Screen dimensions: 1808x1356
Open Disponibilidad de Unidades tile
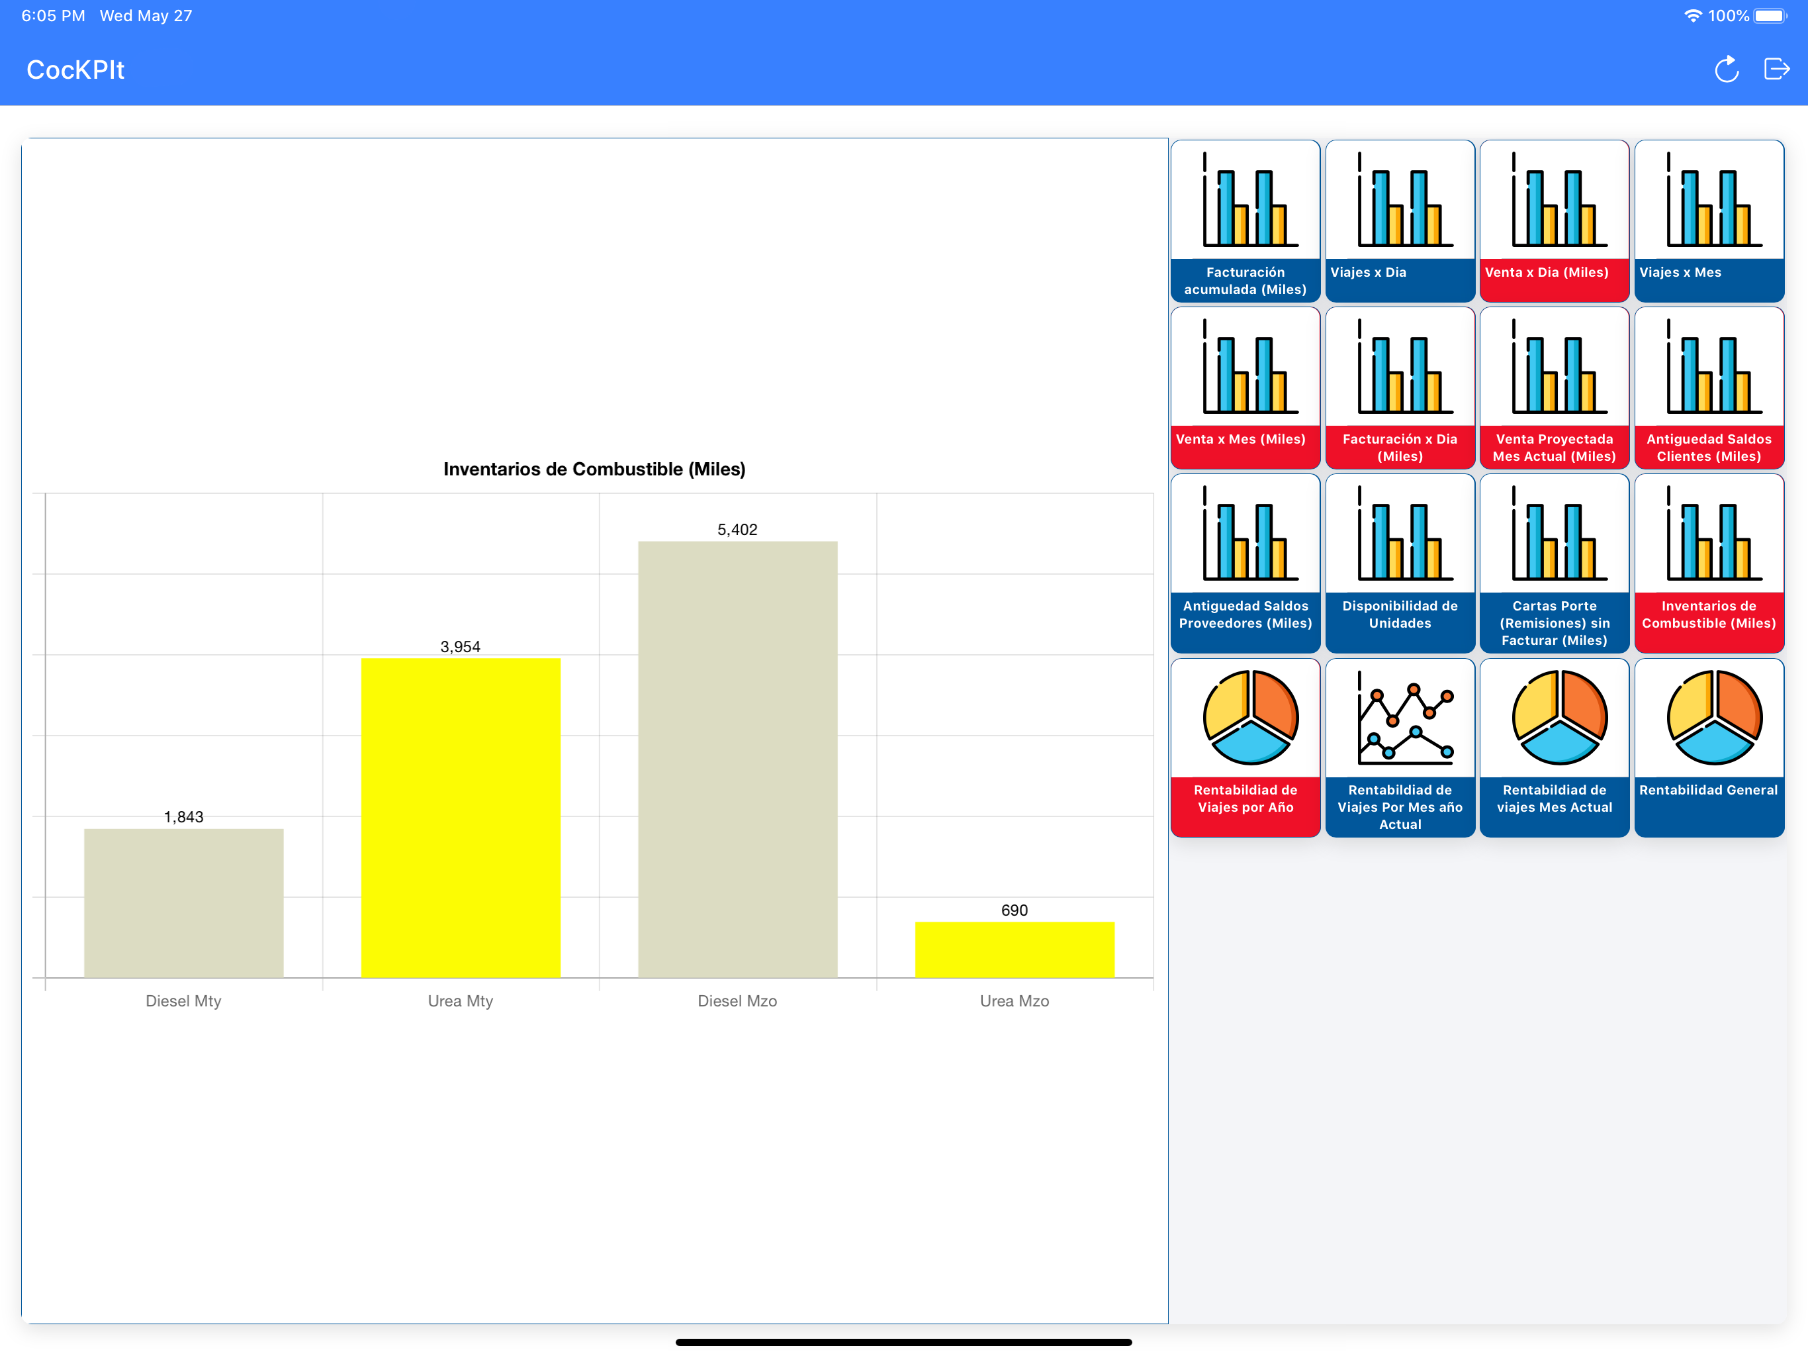click(1399, 563)
